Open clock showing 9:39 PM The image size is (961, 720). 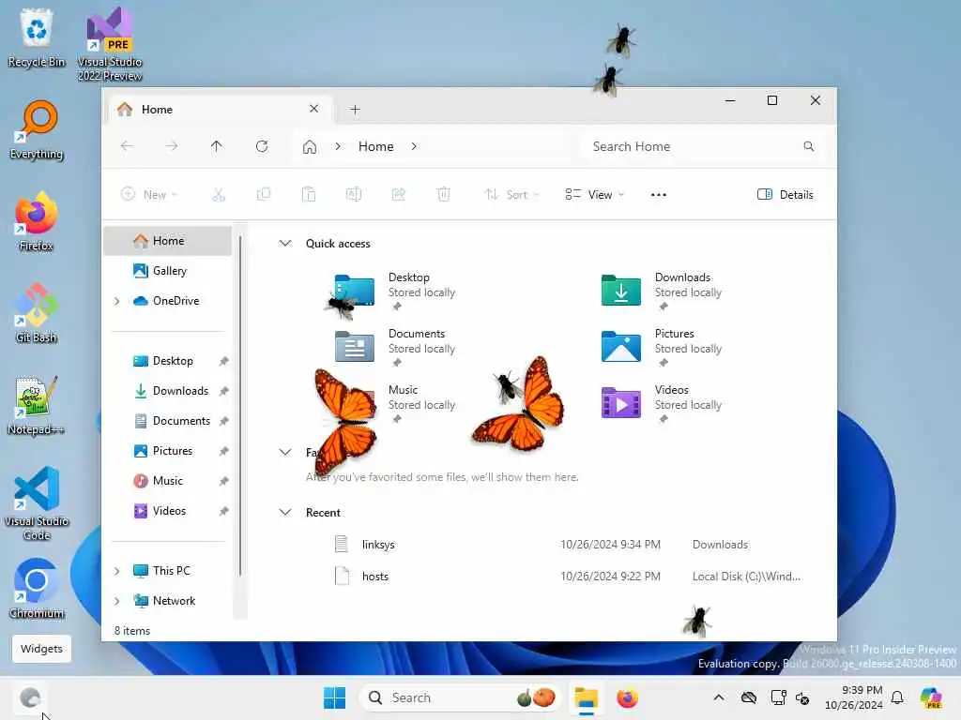854,697
